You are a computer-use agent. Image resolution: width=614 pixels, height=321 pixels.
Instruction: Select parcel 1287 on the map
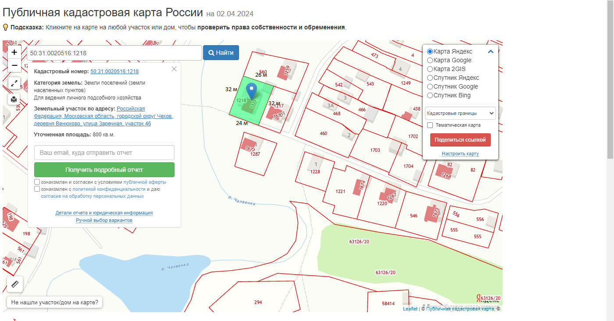(255, 154)
